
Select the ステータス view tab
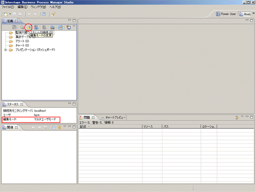coord(12,104)
